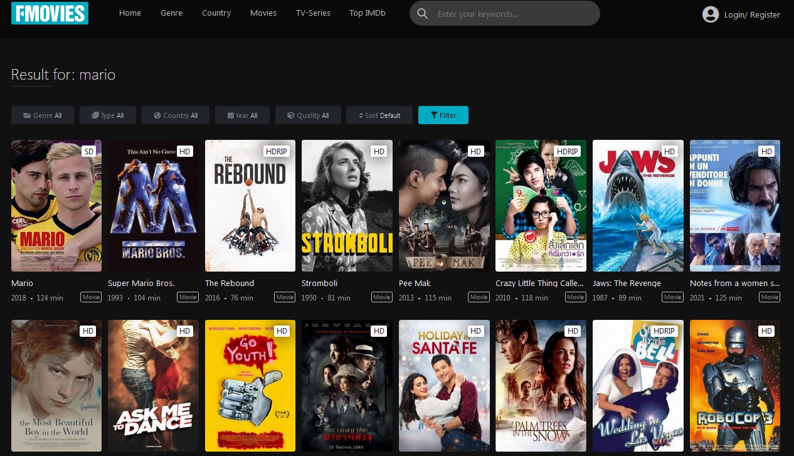Click the 'Pee Mak' title link
The image size is (794, 456).
[415, 283]
